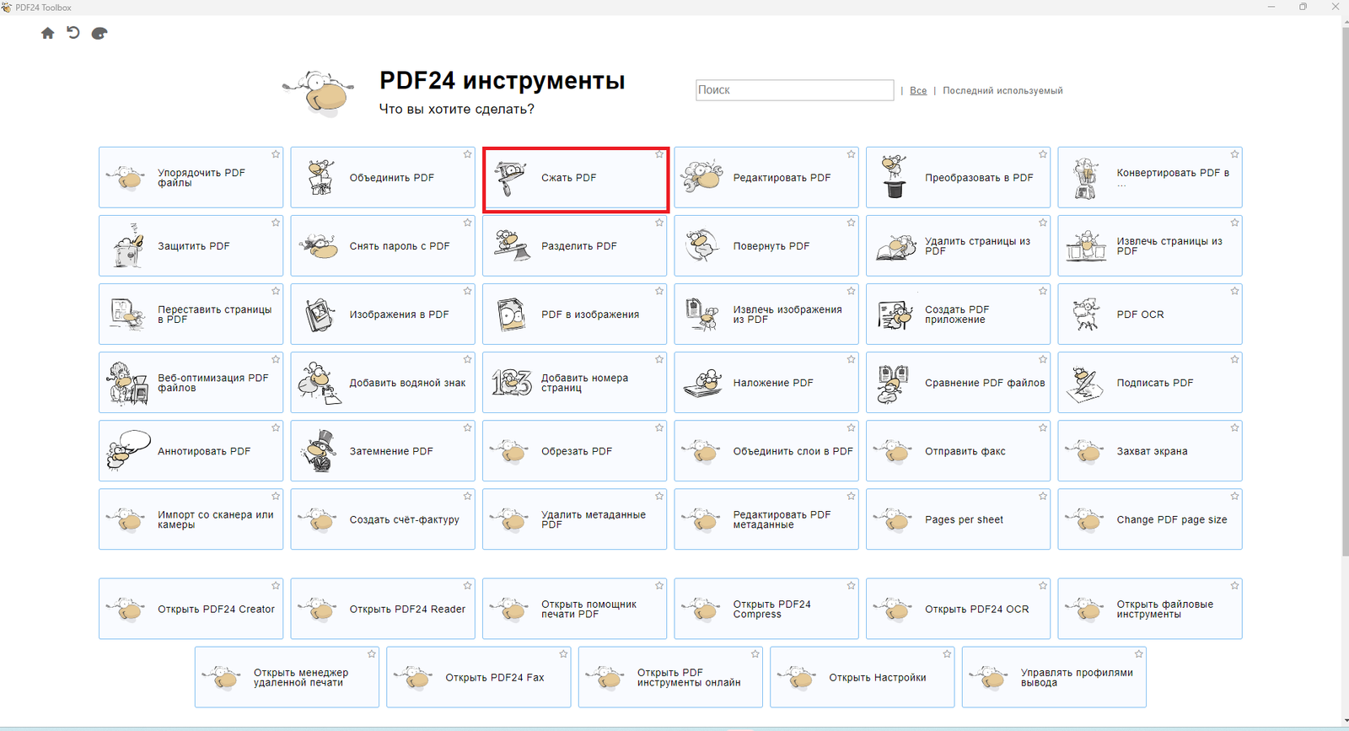Screen dimensions: 1349x731
Task: Click the Наложение PDF icon
Action: coord(702,383)
